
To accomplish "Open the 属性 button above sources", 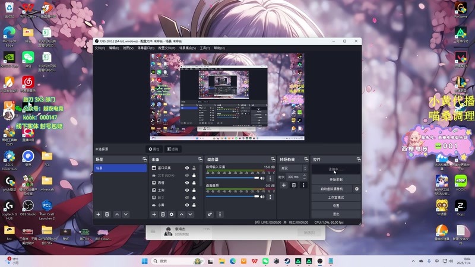I will click(x=154, y=149).
